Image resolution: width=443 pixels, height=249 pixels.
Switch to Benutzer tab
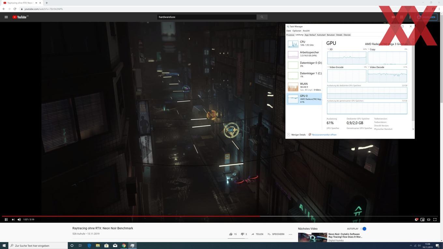click(331, 35)
